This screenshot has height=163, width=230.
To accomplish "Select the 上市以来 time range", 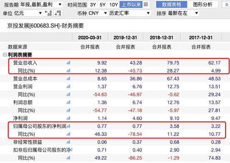I will (131, 5).
